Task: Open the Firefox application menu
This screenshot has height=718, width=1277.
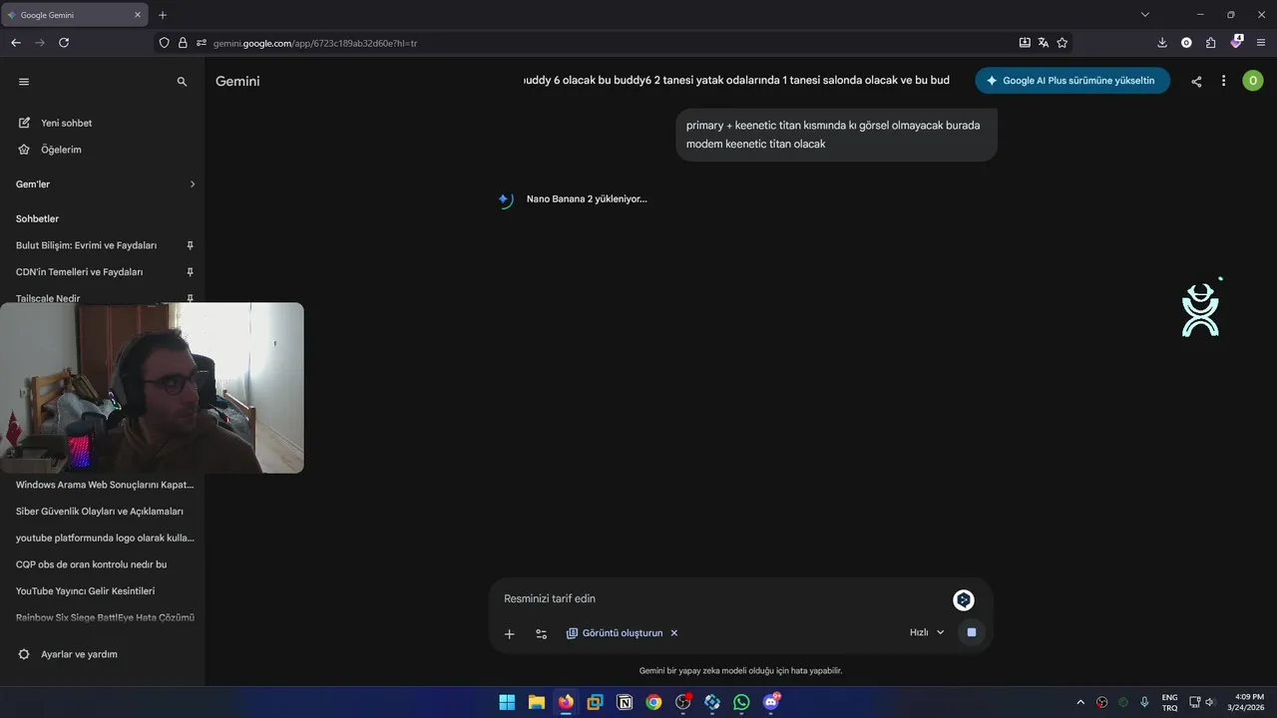Action: pos(1262,43)
